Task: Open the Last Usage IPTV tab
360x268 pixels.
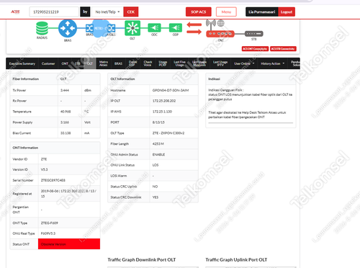Action: (220, 63)
